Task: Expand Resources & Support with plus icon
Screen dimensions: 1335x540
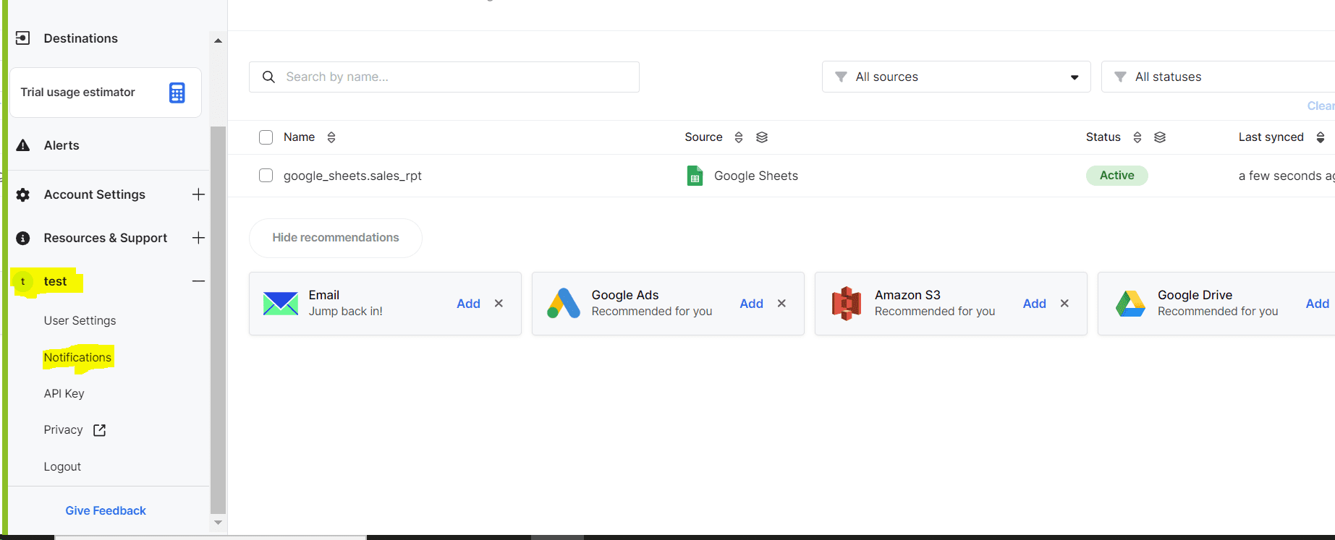Action: 198,238
